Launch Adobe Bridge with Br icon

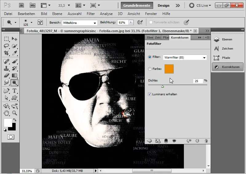[22, 6]
